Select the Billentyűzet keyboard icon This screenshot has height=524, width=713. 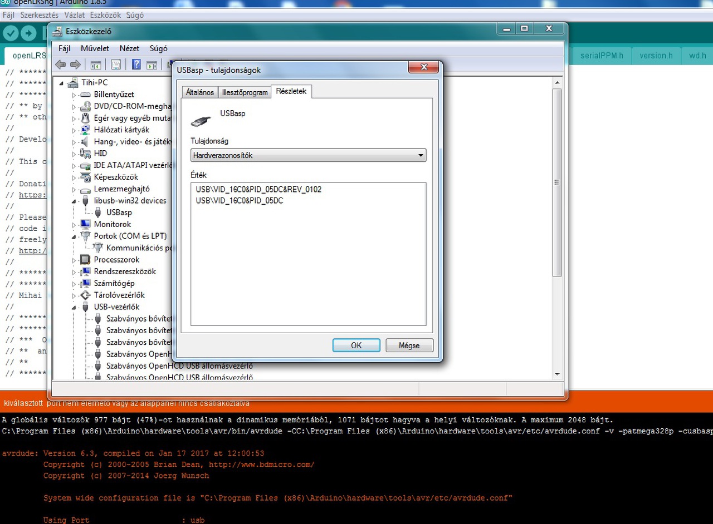point(85,95)
